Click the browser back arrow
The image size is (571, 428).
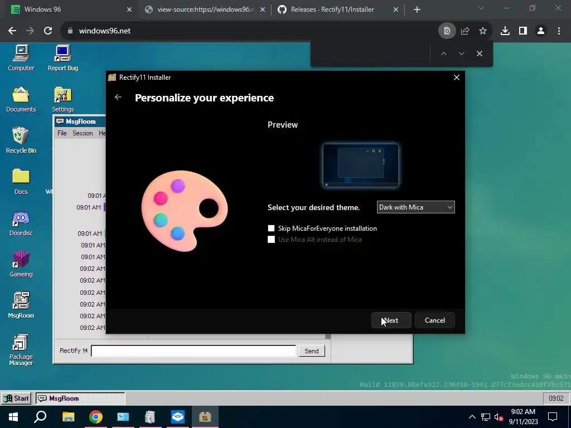pyautogui.click(x=12, y=31)
